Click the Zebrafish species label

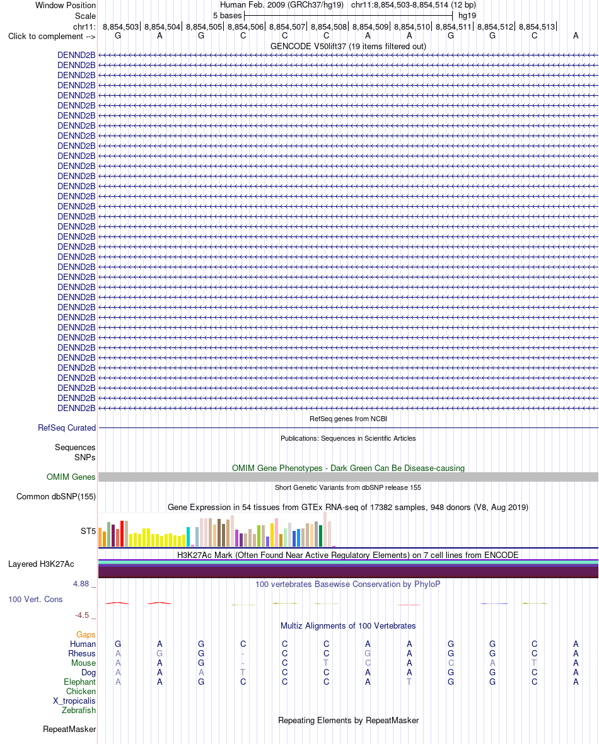79,711
